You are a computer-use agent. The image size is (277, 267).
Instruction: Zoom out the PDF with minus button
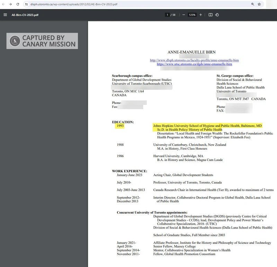coord(184,15)
